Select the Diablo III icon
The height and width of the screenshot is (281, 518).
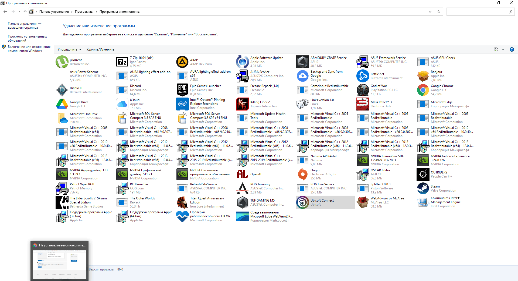pyautogui.click(x=62, y=90)
